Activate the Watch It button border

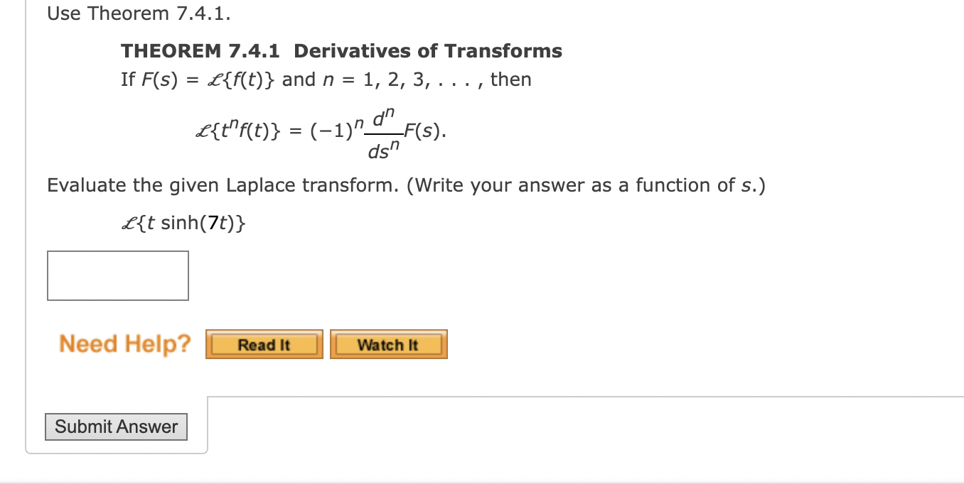(388, 332)
